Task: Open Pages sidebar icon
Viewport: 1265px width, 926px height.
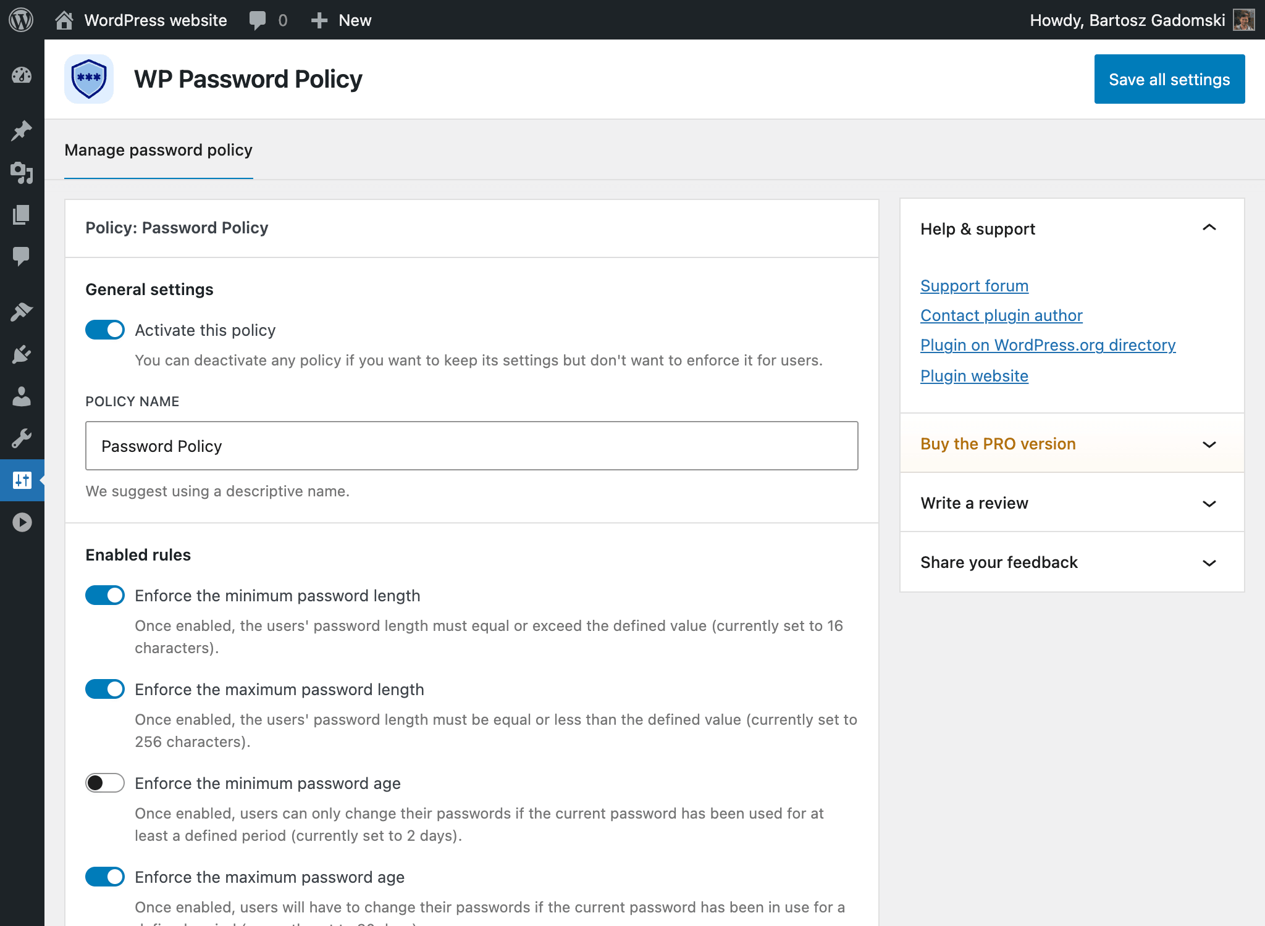Action: click(22, 215)
